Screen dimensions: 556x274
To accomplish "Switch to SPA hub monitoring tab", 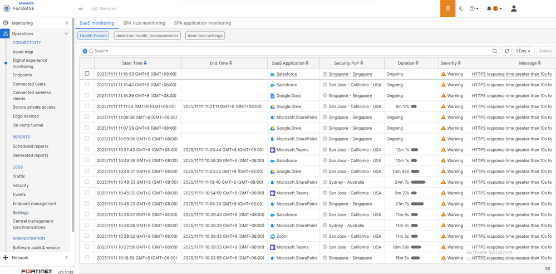I will pos(144,23).
